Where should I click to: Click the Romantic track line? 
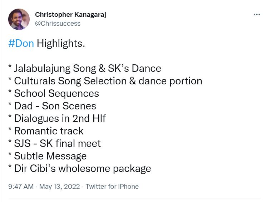pyautogui.click(x=49, y=131)
